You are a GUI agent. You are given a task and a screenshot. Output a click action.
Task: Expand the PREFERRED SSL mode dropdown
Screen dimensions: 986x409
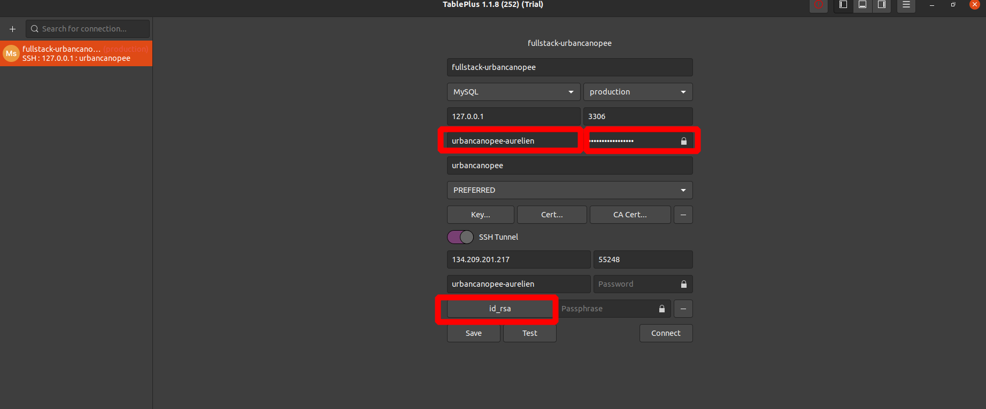point(569,190)
